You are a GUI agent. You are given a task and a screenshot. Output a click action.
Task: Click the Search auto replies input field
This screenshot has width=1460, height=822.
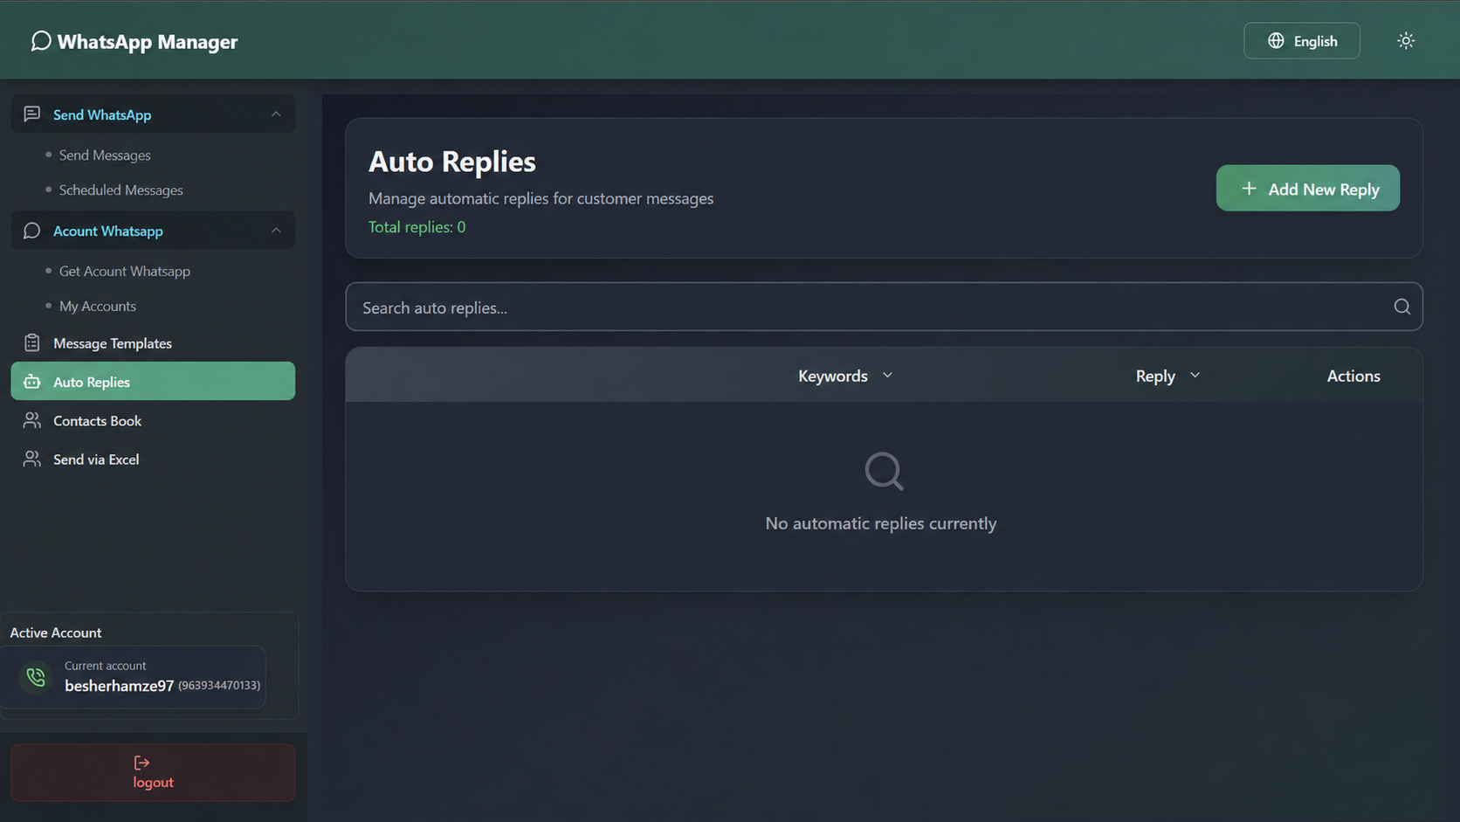click(x=884, y=307)
